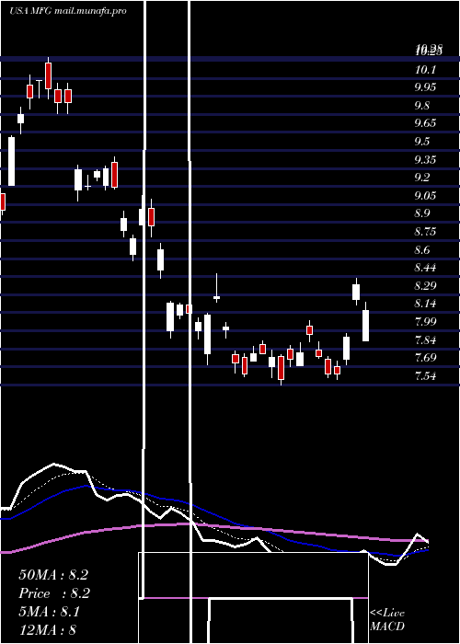
Task: Click the highest red candle near 10.1
Action: pos(49,76)
